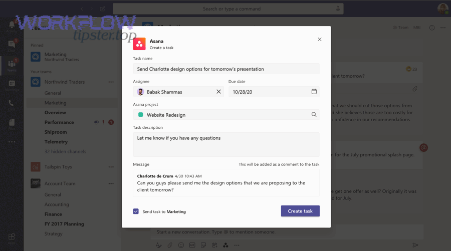Click into the Task name input field

point(226,69)
